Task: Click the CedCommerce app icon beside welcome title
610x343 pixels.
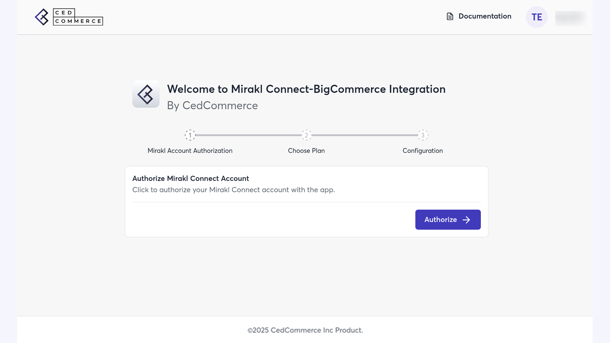Action: click(x=146, y=94)
